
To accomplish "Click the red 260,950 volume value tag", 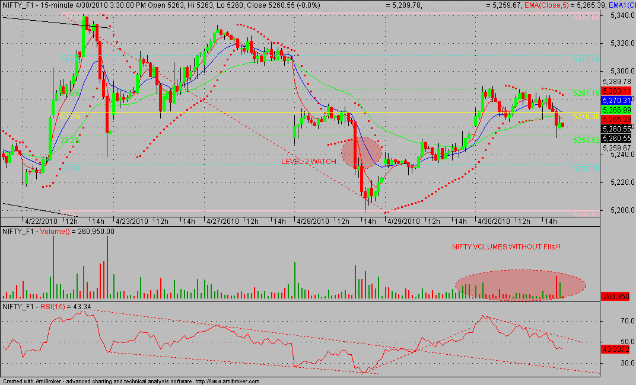I will pyautogui.click(x=616, y=297).
